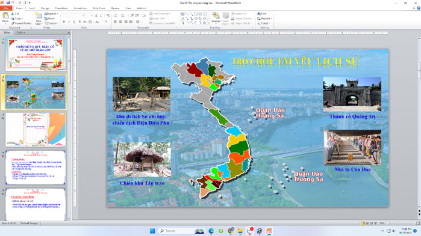Select slide 1 thumbnail in slide pane
Screen dimensions: 421x236
click(x=36, y=54)
